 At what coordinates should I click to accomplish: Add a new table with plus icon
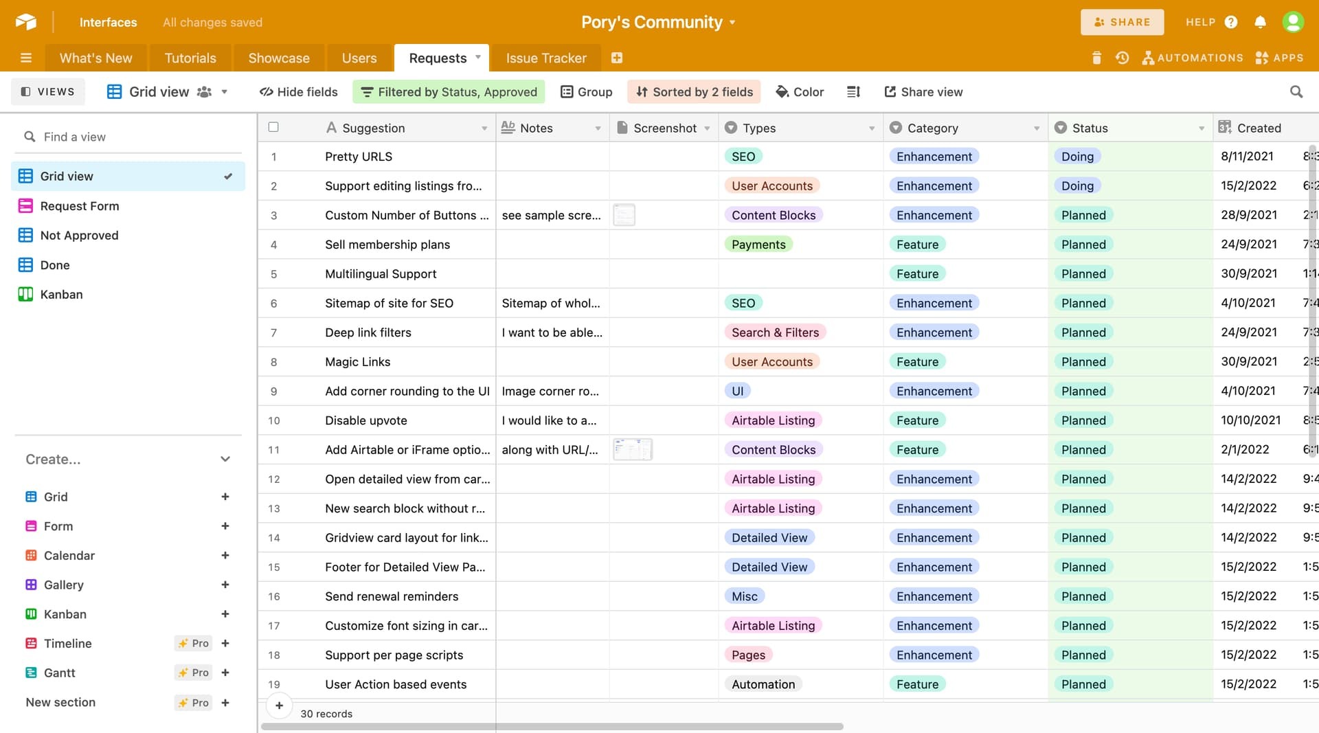point(617,58)
